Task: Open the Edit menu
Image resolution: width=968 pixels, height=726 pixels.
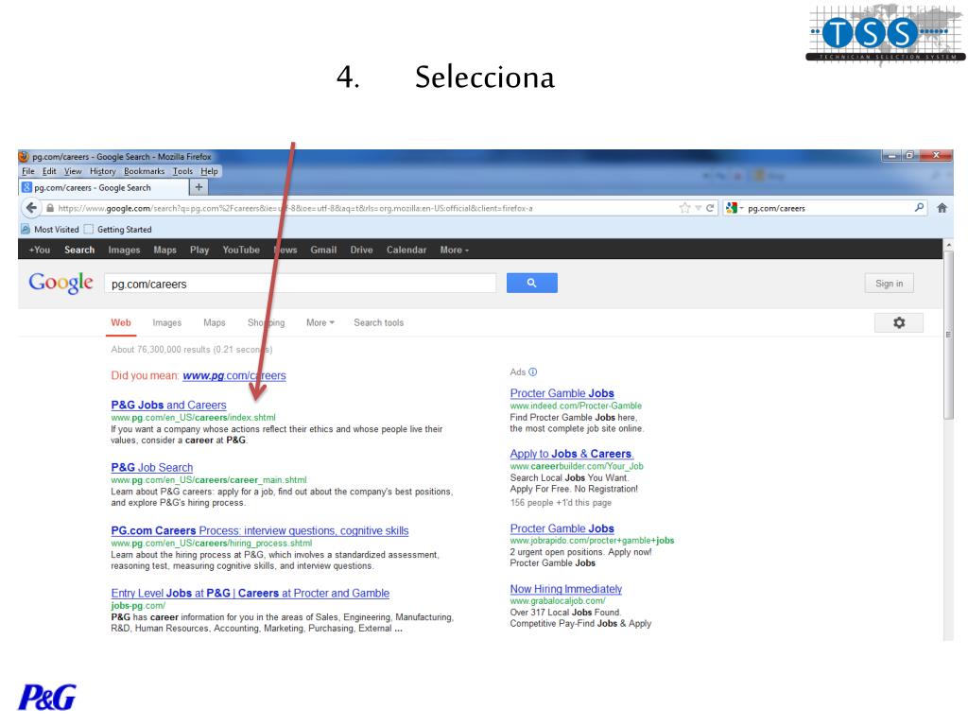Action: coord(49,171)
